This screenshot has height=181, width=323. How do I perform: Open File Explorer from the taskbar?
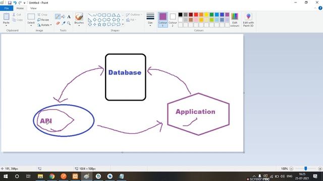click(x=40, y=176)
